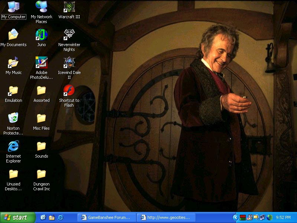
Task: Click the red-green meter tray icon
Action: coord(243,217)
